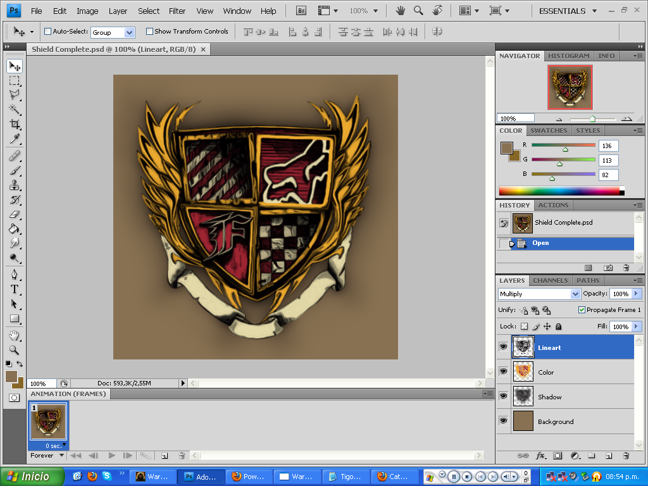Select the Path Selection tool
This screenshot has width=648, height=486.
[x=15, y=304]
